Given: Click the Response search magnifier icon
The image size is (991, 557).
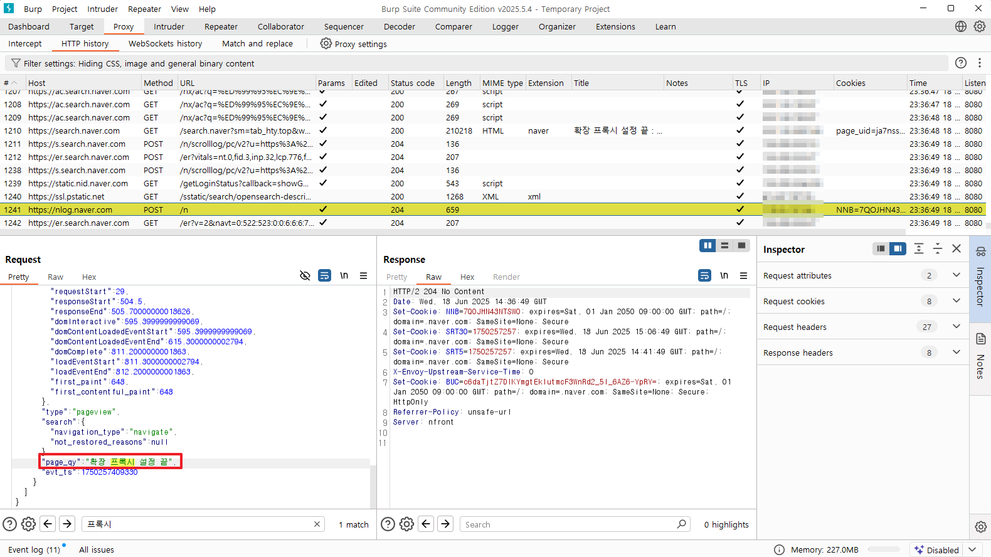Looking at the screenshot, I should (x=682, y=524).
